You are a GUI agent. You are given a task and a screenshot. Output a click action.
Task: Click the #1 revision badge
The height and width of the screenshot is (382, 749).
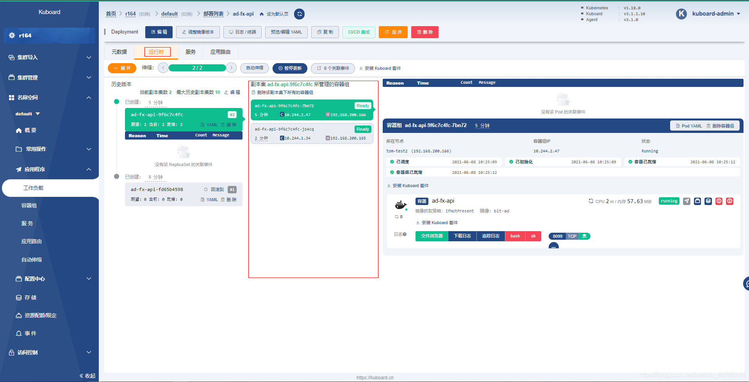tap(232, 189)
